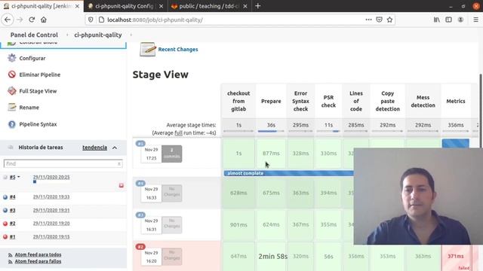Viewport: 483px width, 271px height.
Task: Collapse the Historia de tareas panel
Action: 115,148
